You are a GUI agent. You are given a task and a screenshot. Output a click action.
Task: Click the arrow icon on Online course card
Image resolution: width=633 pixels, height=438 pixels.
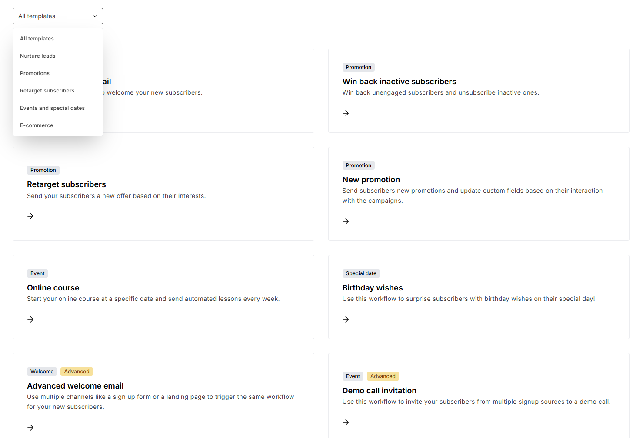[30, 319]
